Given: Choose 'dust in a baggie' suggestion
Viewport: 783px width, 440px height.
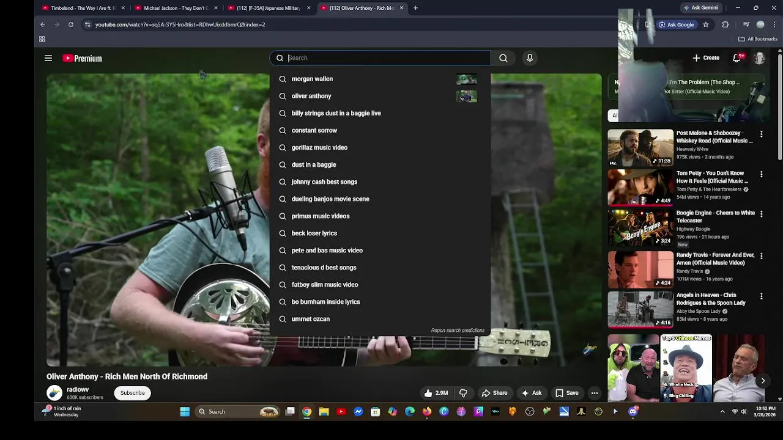Looking at the screenshot, I should click(380, 164).
